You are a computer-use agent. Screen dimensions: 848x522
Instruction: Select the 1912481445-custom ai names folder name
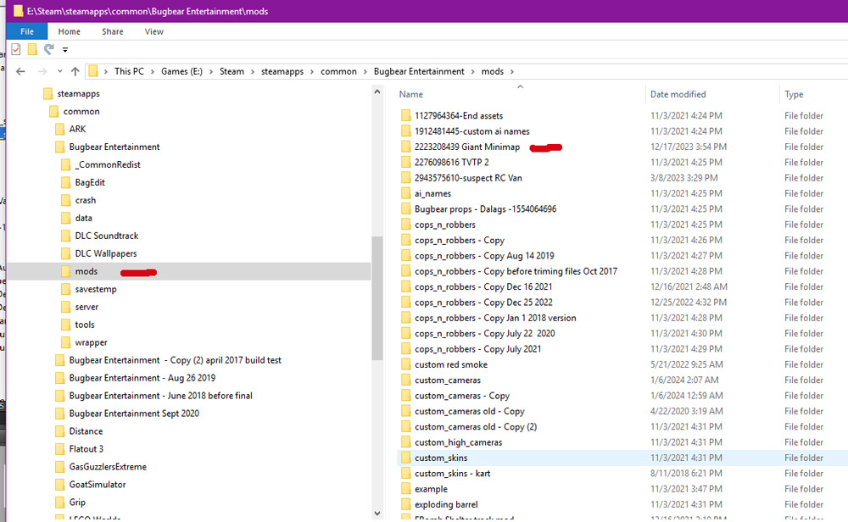[x=472, y=131]
